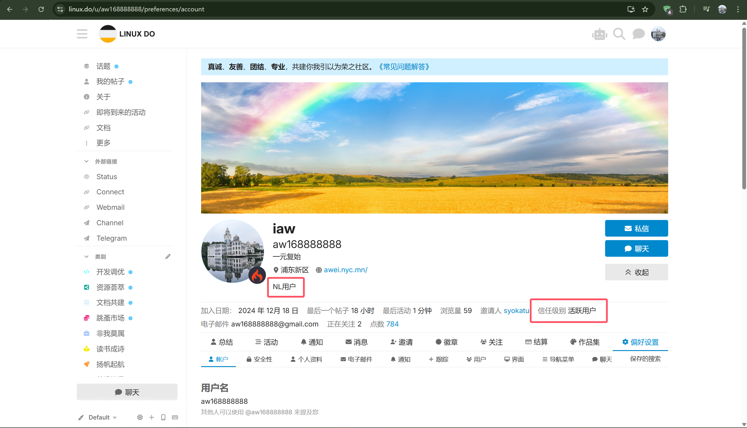Click the profile avatar picture
Viewport: 747px width, 428px height.
[233, 251]
